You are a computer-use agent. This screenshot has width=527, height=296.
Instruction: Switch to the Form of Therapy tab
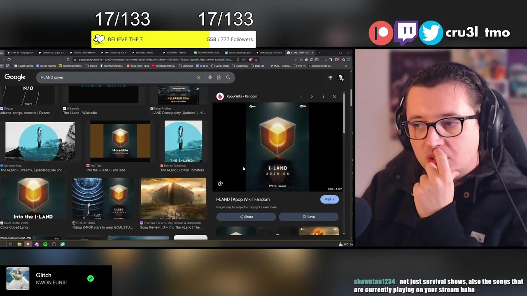pyautogui.click(x=21, y=53)
